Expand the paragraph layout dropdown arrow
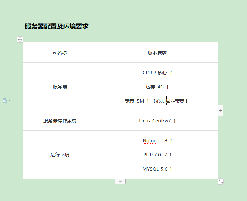 tap(10, 100)
